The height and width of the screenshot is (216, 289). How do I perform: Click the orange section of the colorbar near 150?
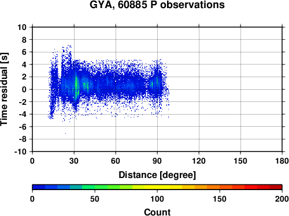tap(220, 187)
